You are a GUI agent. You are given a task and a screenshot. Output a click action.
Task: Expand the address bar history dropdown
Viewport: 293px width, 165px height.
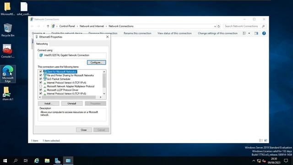(x=215, y=26)
